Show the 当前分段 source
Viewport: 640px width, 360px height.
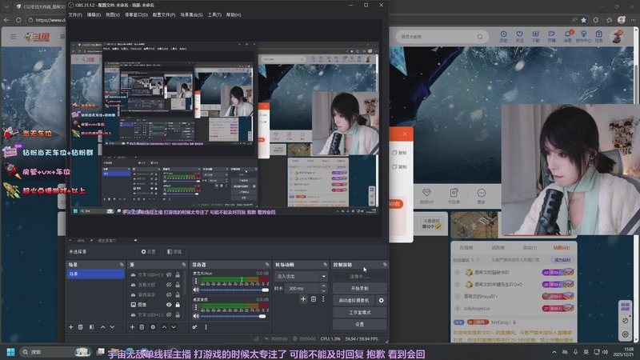tap(169, 285)
